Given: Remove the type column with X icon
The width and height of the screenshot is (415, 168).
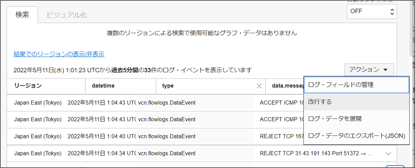Looking at the screenshot, I should coord(259,86).
